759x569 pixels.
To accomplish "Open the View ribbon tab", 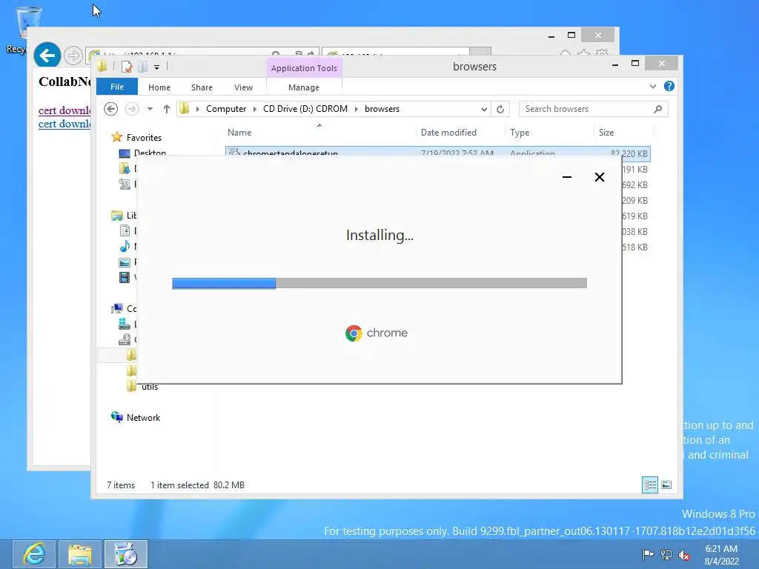I will (x=243, y=87).
